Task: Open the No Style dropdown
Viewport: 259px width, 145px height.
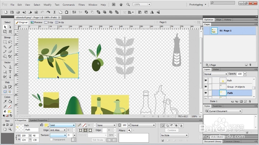Action: [x=174, y=135]
